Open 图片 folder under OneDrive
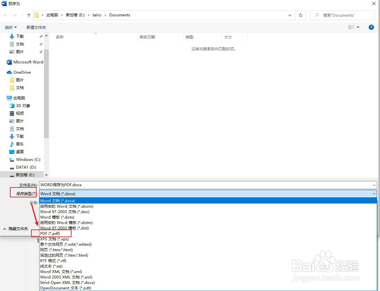This screenshot has height=291, width=380. pos(16,80)
